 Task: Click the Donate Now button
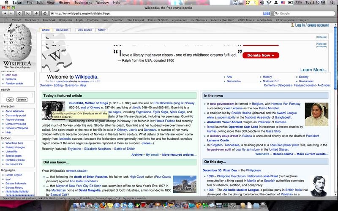pyautogui.click(x=261, y=55)
